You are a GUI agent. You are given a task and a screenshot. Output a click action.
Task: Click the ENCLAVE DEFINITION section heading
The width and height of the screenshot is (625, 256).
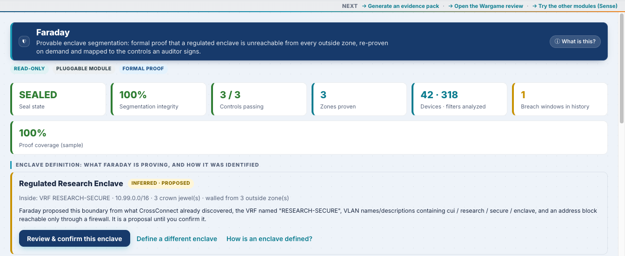pyautogui.click(x=137, y=165)
